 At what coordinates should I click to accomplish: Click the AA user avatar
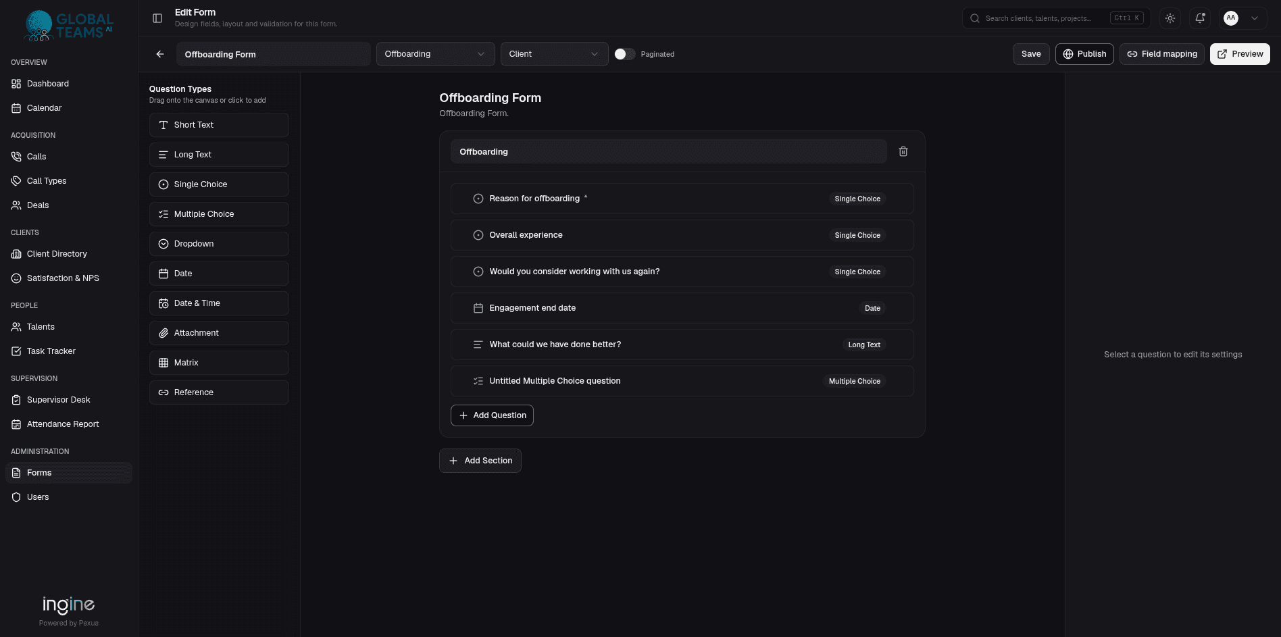(x=1231, y=18)
